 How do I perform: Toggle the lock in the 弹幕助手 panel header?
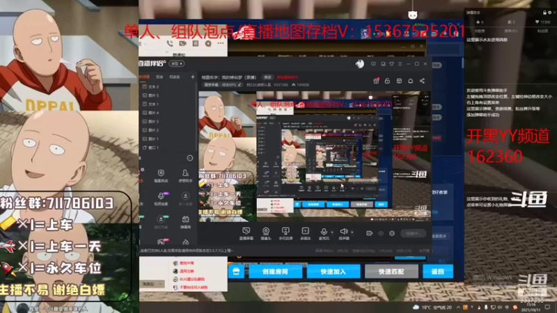click(544, 13)
